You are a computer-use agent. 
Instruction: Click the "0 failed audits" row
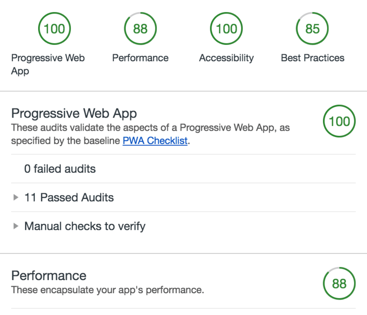click(x=60, y=169)
